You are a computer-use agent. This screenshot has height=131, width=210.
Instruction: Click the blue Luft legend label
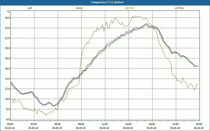30,8
